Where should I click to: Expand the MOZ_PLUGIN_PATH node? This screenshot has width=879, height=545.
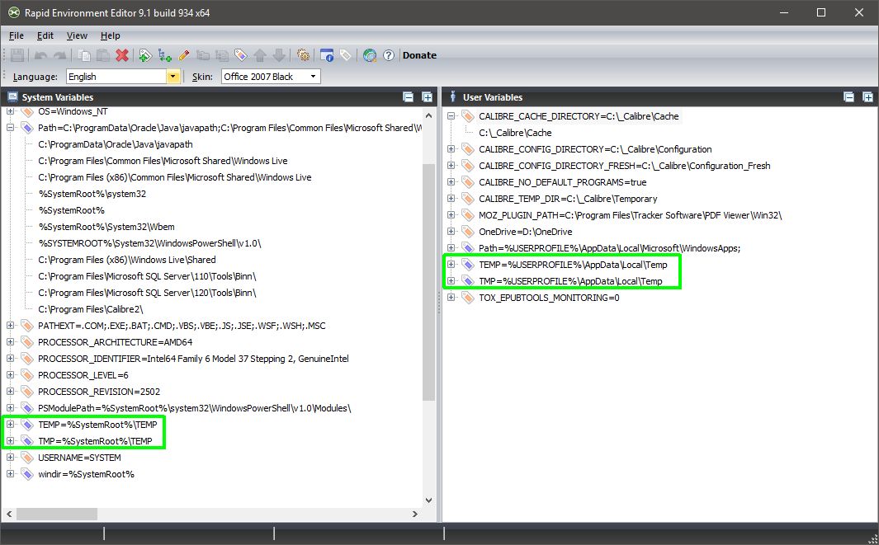[x=451, y=214]
